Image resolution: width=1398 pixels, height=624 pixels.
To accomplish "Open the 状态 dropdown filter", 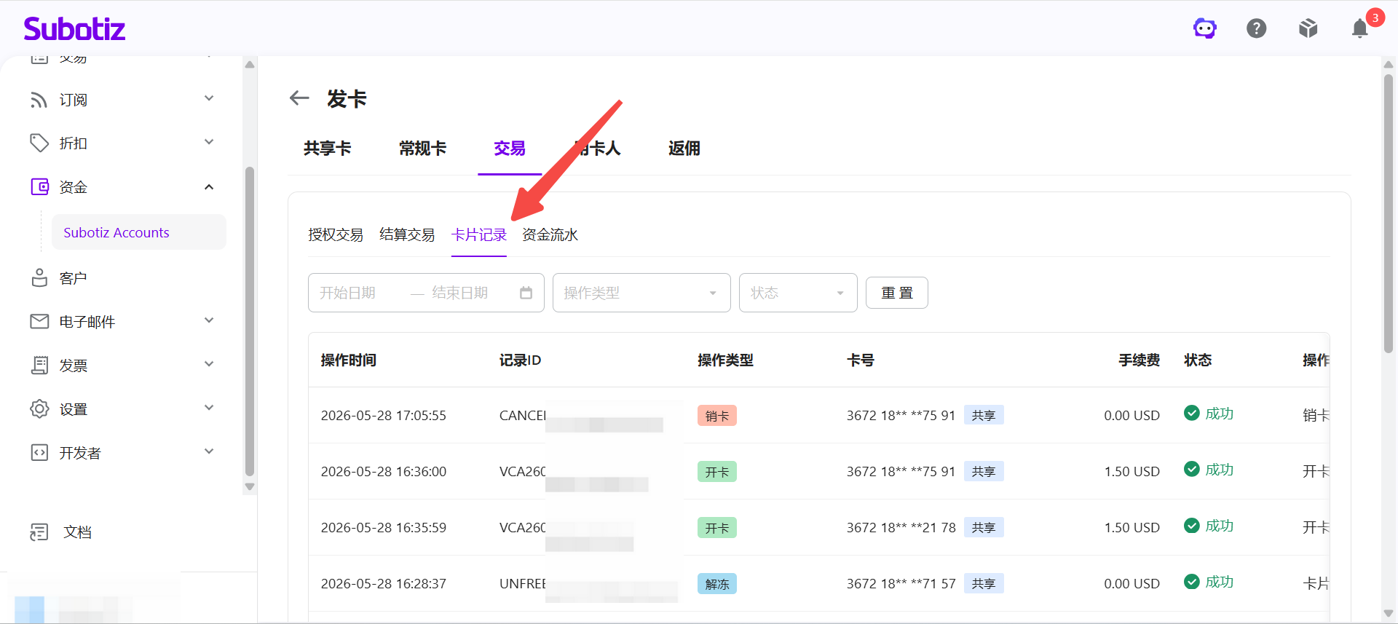I will pyautogui.click(x=798, y=293).
